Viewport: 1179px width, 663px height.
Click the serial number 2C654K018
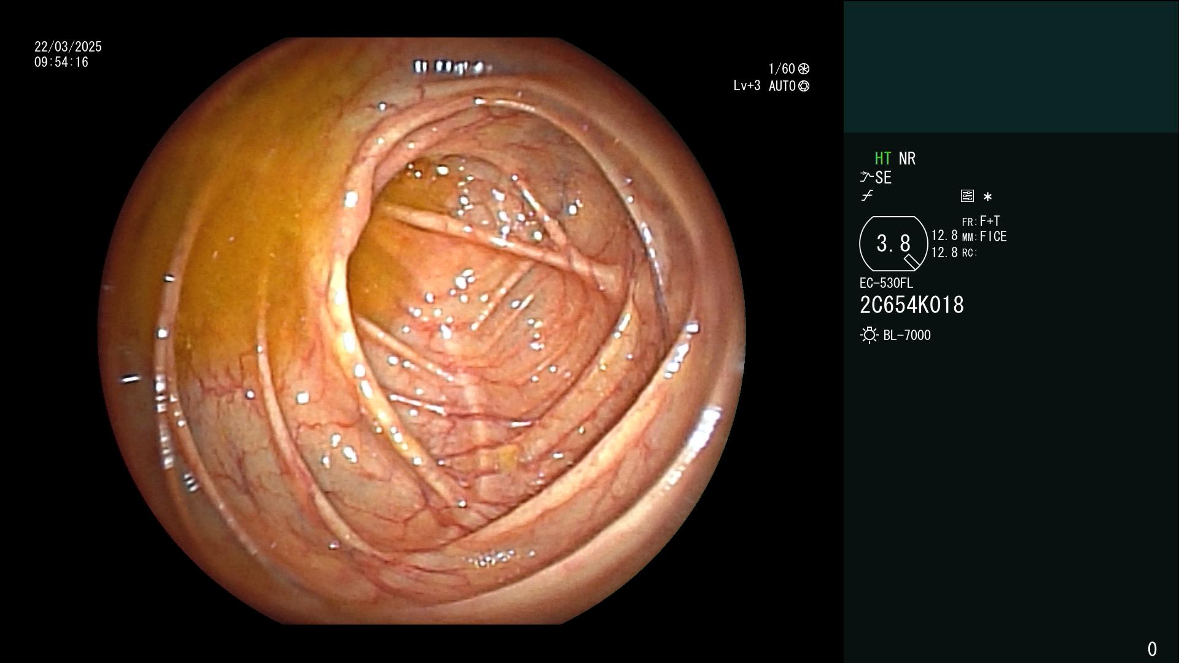click(912, 304)
